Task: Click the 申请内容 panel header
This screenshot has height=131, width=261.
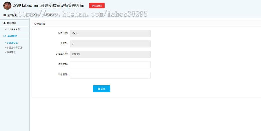Action: [x=146, y=24]
